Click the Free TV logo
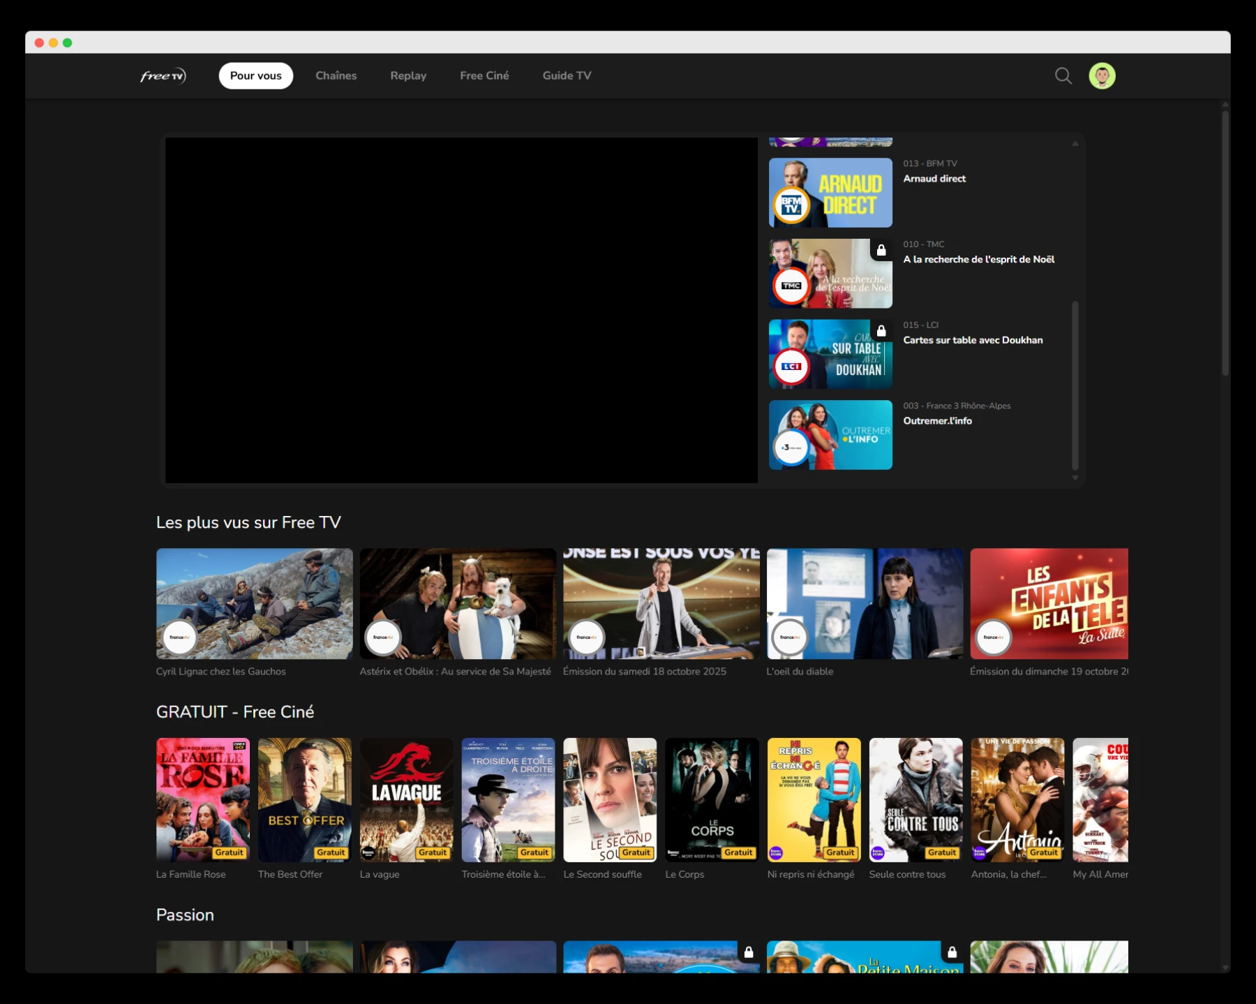 (163, 75)
